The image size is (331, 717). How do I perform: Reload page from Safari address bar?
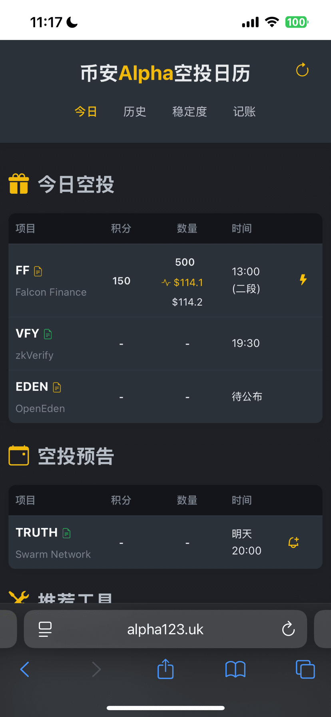click(288, 629)
